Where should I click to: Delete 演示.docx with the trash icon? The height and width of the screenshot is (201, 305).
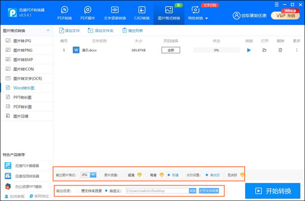(x=280, y=50)
